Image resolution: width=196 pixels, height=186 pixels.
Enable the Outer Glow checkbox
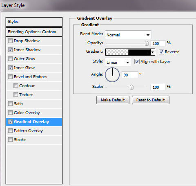[10, 59]
